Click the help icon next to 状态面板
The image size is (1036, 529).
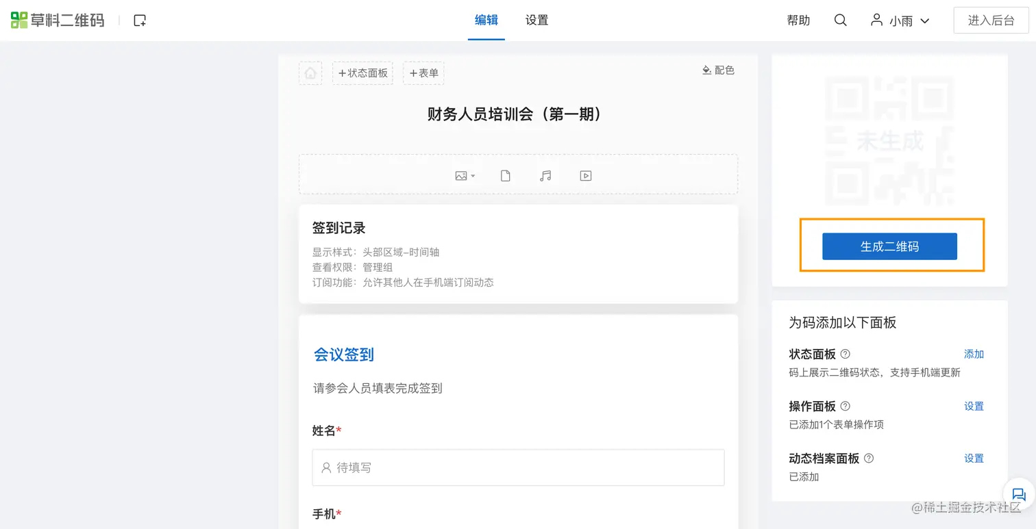[845, 354]
